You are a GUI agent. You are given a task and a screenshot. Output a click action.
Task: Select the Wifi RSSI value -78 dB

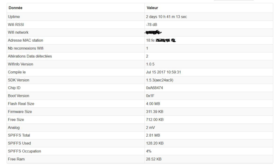pos(151,24)
